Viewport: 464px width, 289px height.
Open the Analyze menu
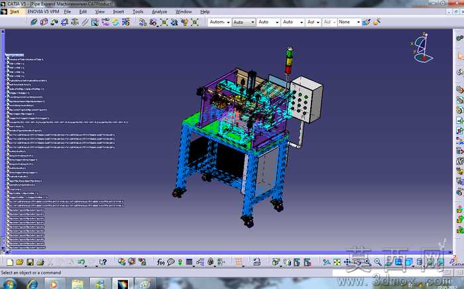[x=160, y=12]
